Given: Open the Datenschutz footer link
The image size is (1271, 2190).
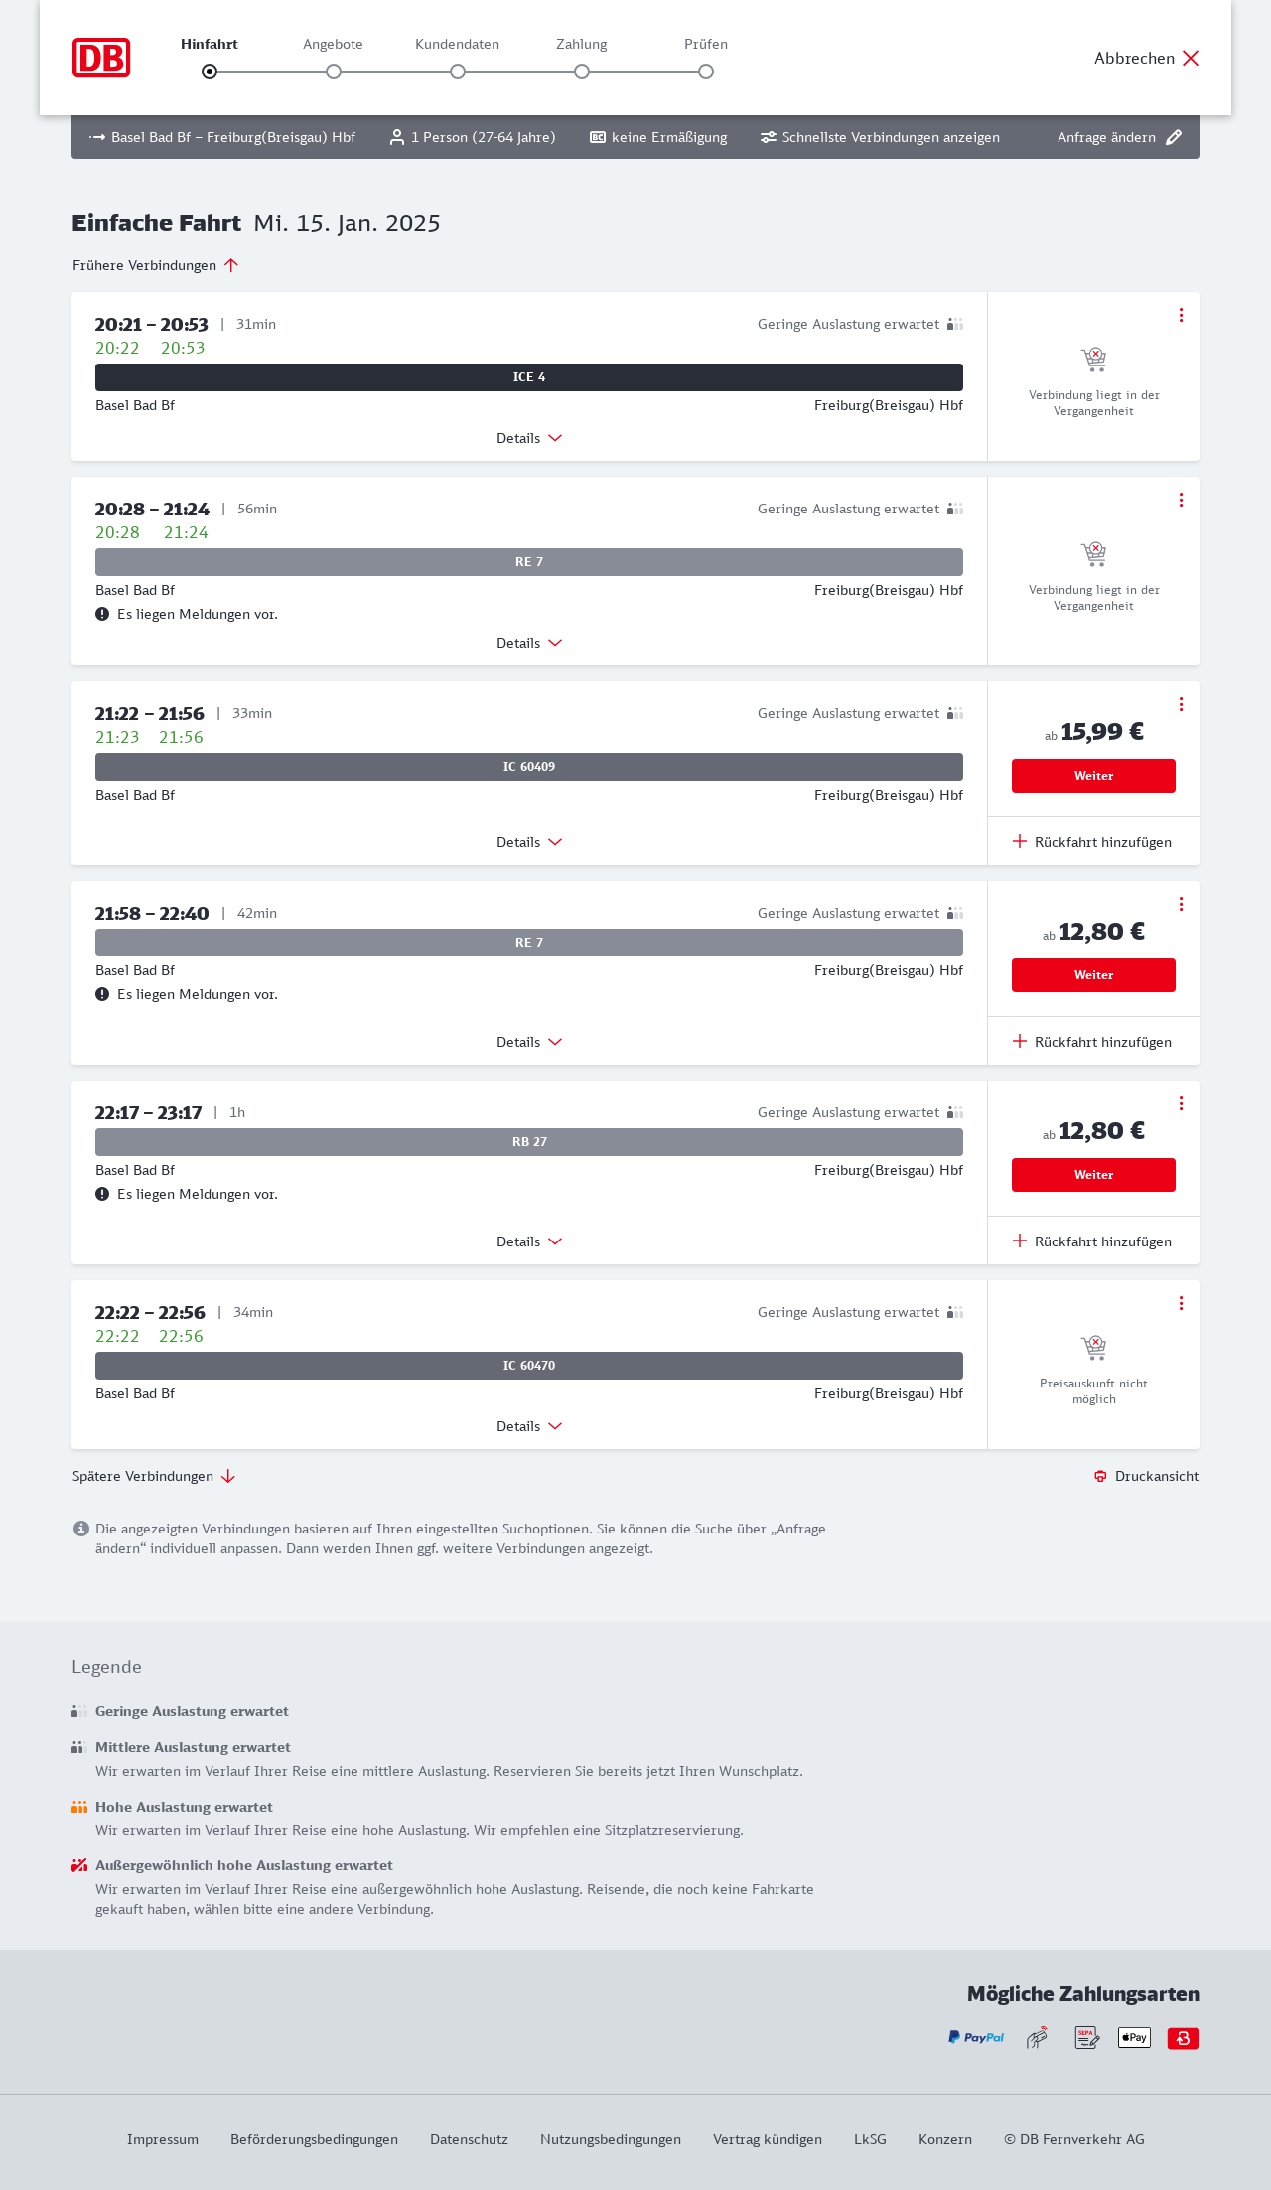Looking at the screenshot, I should point(469,2139).
